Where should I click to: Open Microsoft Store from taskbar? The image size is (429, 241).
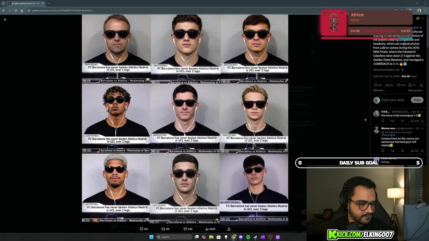pyautogui.click(x=219, y=237)
